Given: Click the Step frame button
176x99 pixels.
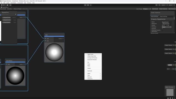Looking at the screenshot, I should 91,5.
